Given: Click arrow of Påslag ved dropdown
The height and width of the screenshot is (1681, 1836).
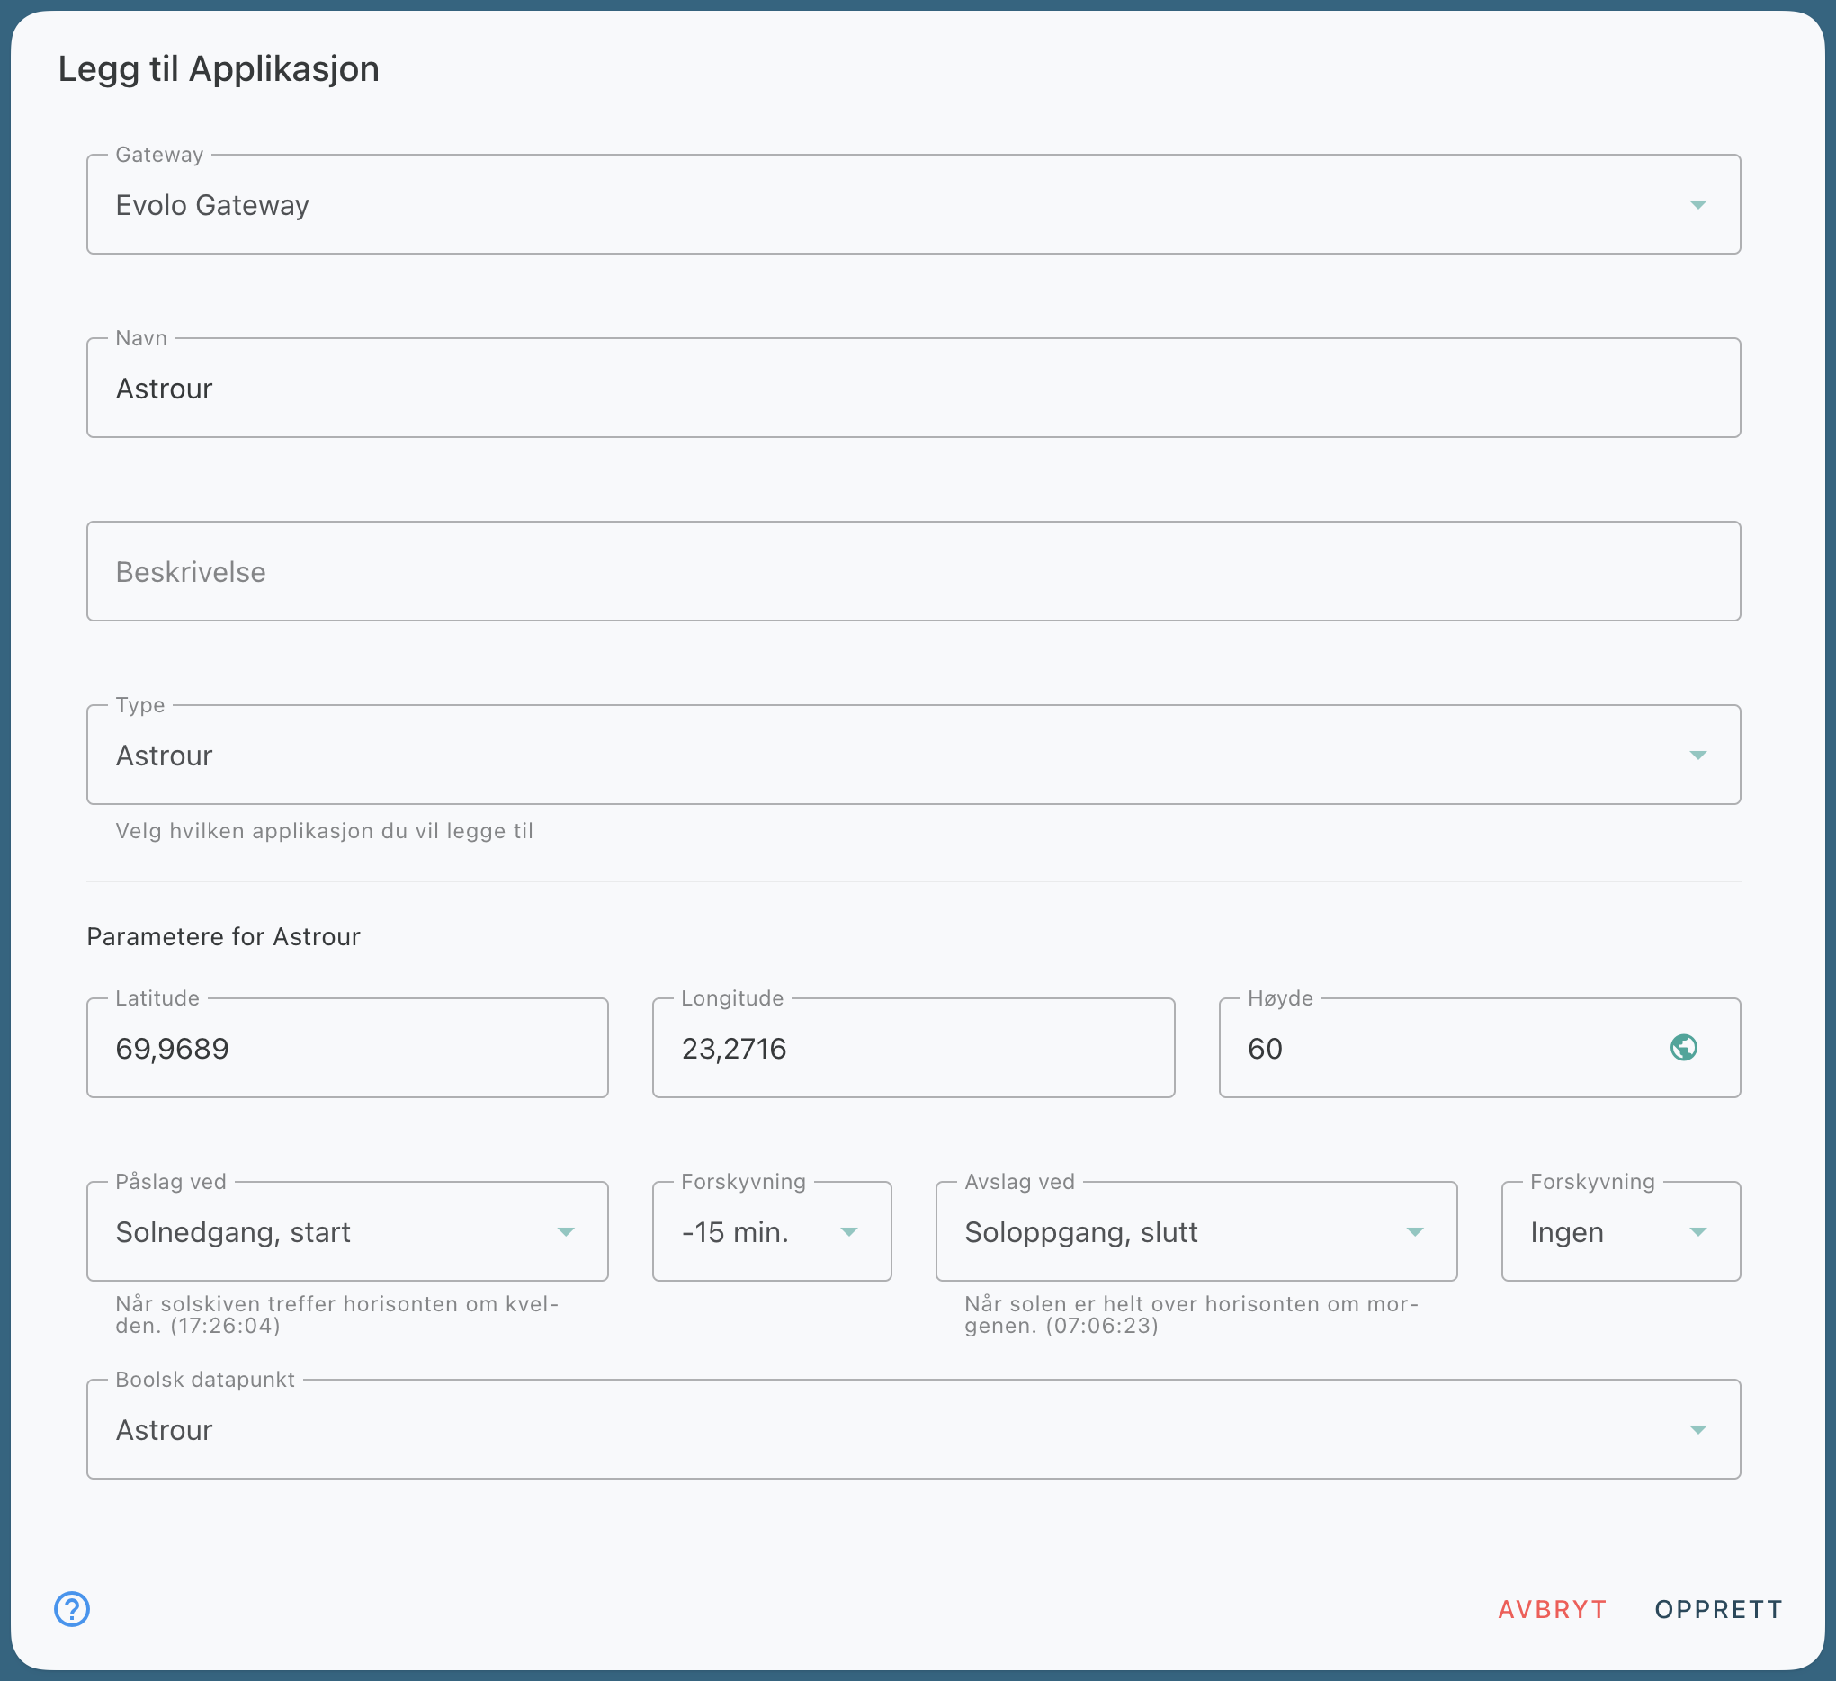Looking at the screenshot, I should click(566, 1232).
